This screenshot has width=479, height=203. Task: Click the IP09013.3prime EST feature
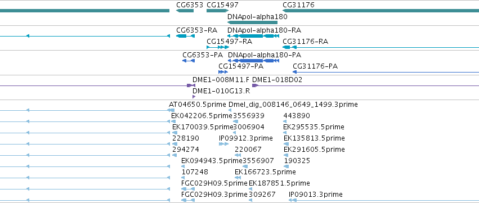point(384,200)
